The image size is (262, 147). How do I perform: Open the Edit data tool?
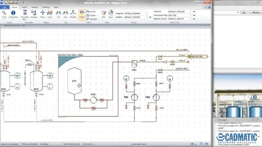pos(104,14)
